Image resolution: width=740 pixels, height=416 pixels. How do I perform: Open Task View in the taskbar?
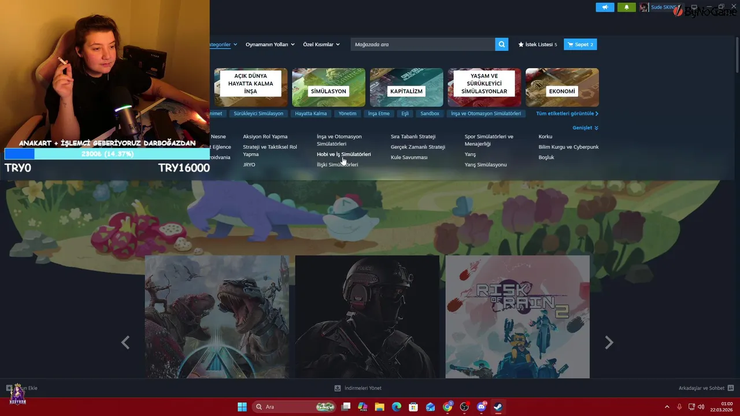tap(346, 407)
